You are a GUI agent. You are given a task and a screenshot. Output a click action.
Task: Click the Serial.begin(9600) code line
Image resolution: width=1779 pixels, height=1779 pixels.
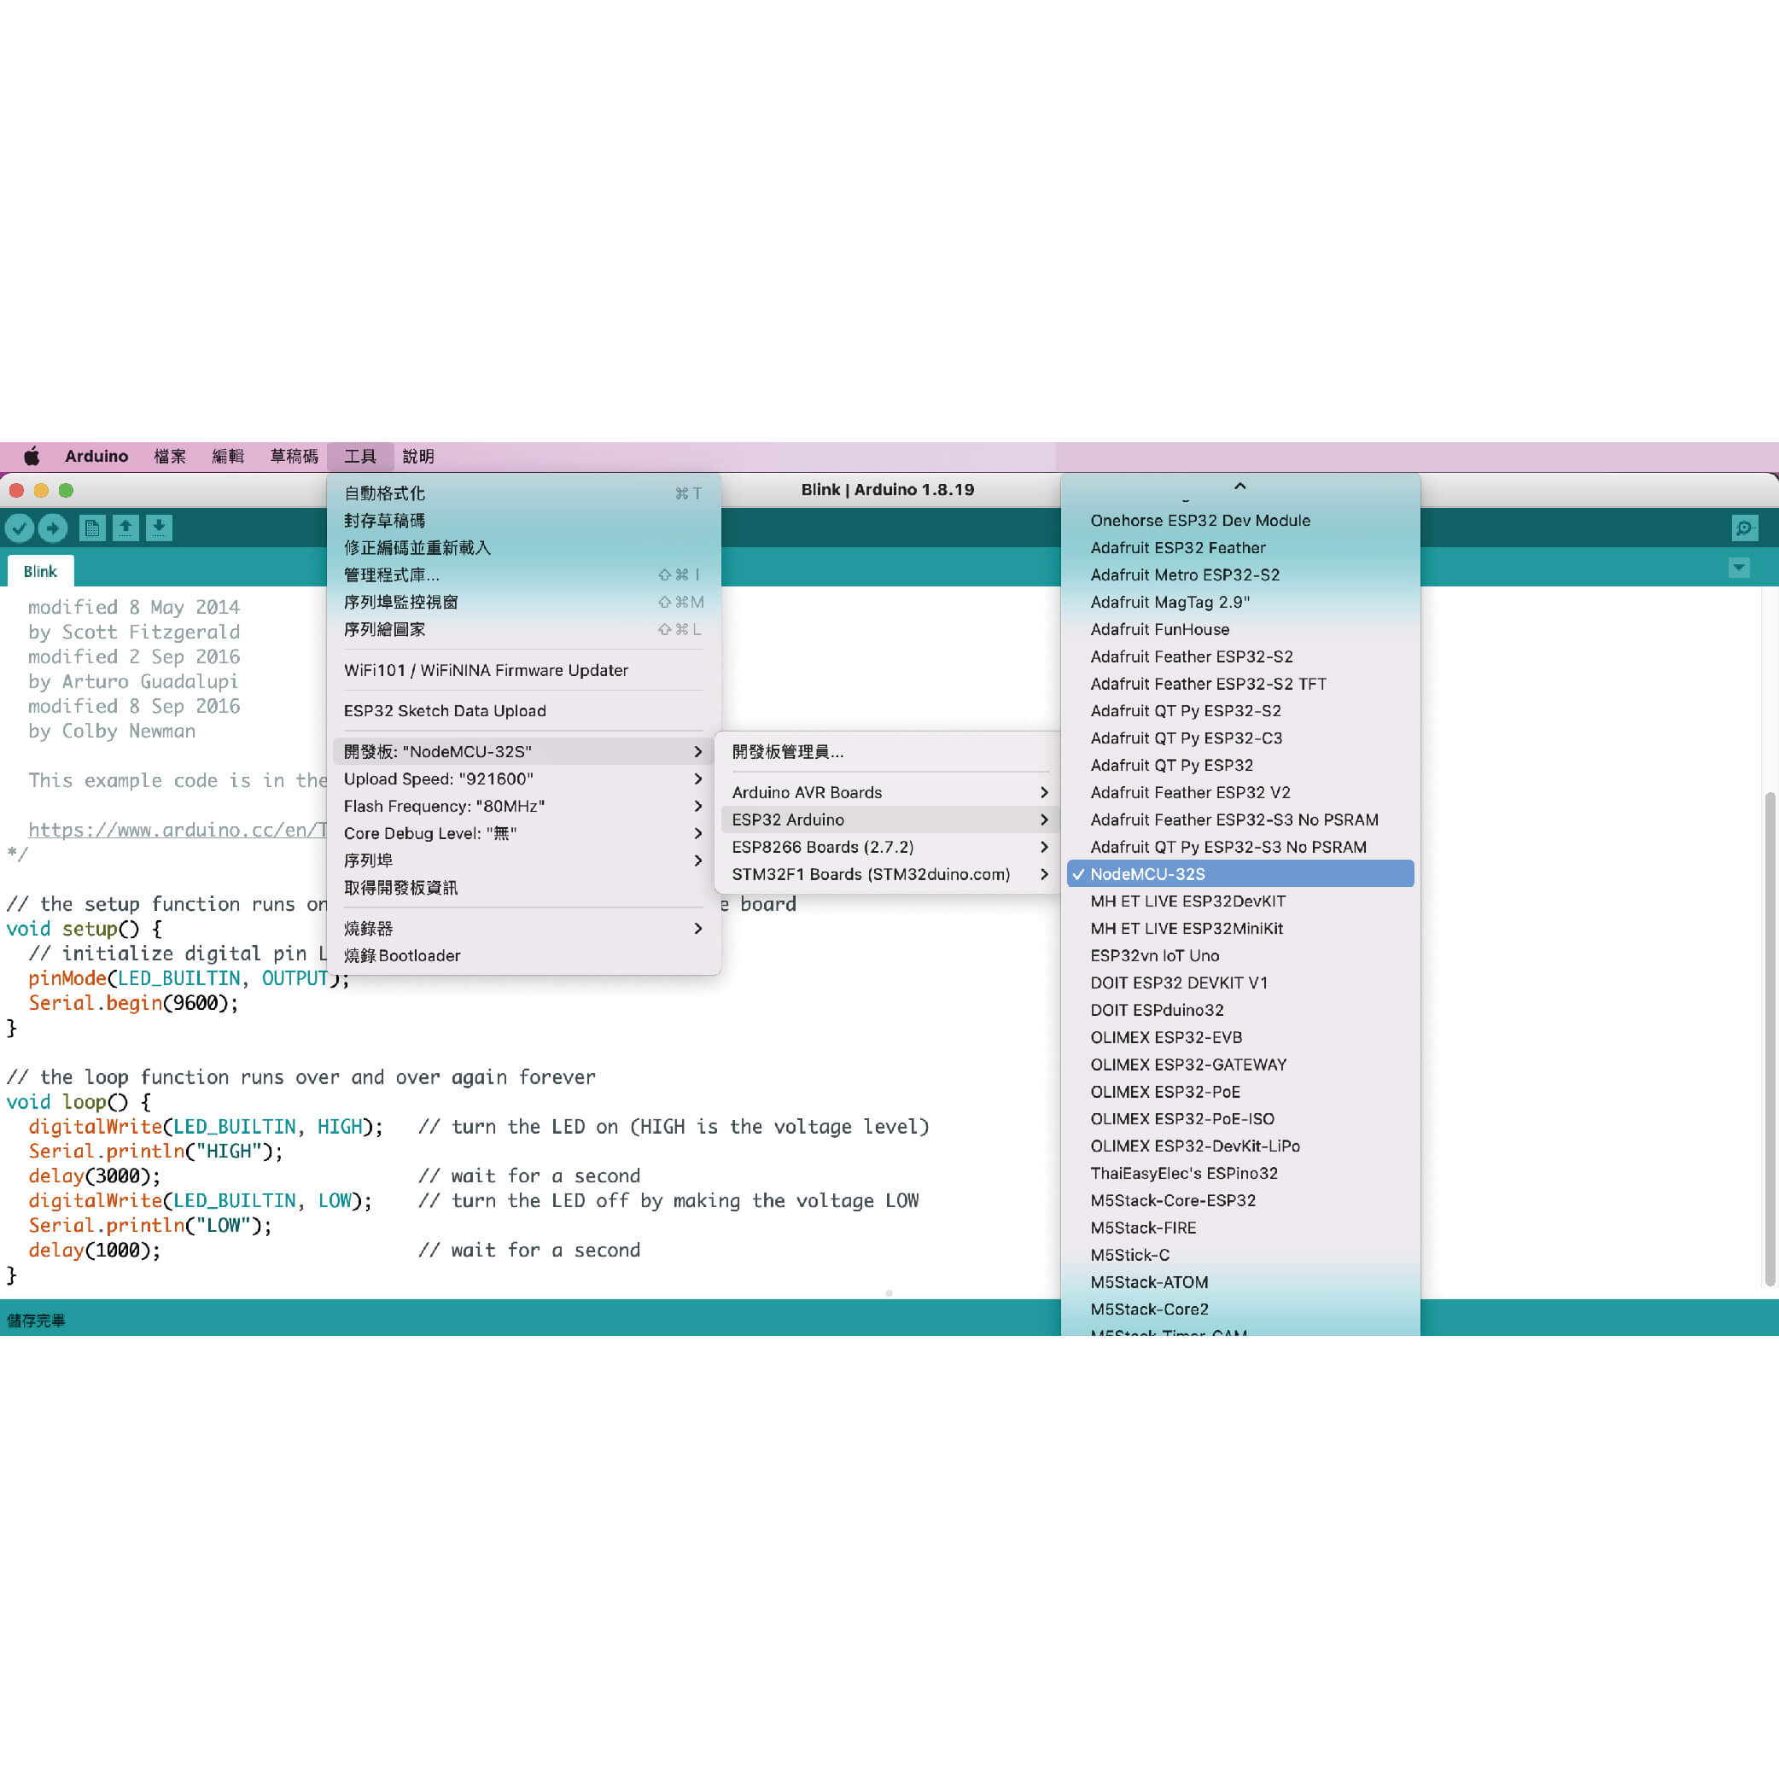coord(133,1003)
